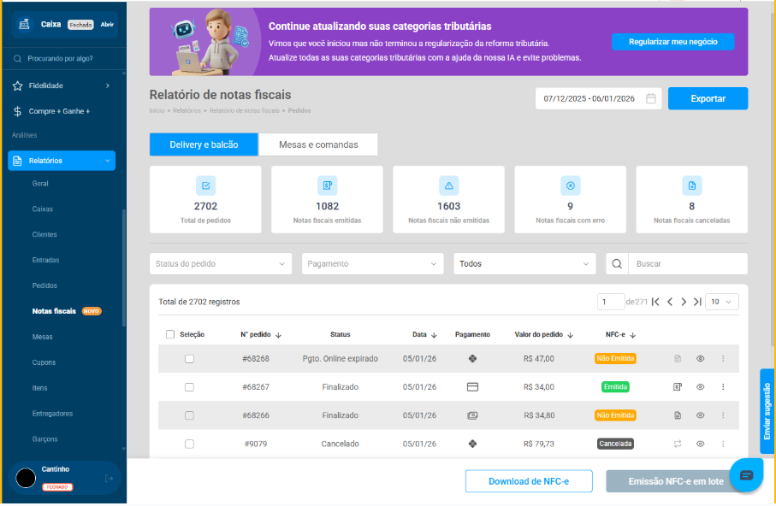Switch to Mesas e comandas tab
776x506 pixels.
click(318, 144)
